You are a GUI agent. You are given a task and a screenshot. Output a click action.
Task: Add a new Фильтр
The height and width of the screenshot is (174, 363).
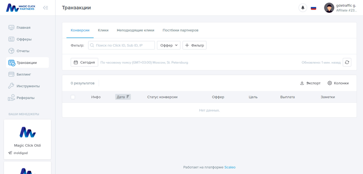[195, 45]
